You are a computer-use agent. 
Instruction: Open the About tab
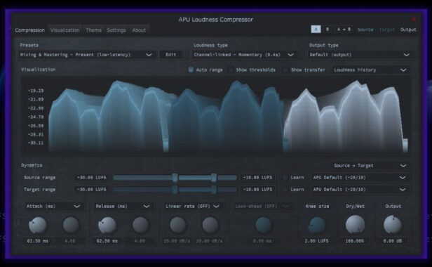tap(139, 30)
